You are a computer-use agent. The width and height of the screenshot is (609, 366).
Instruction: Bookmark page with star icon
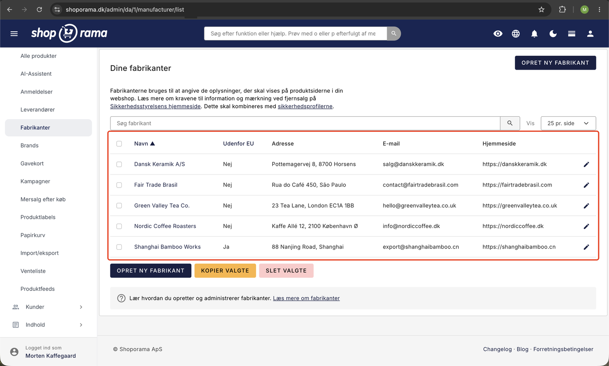tap(542, 9)
